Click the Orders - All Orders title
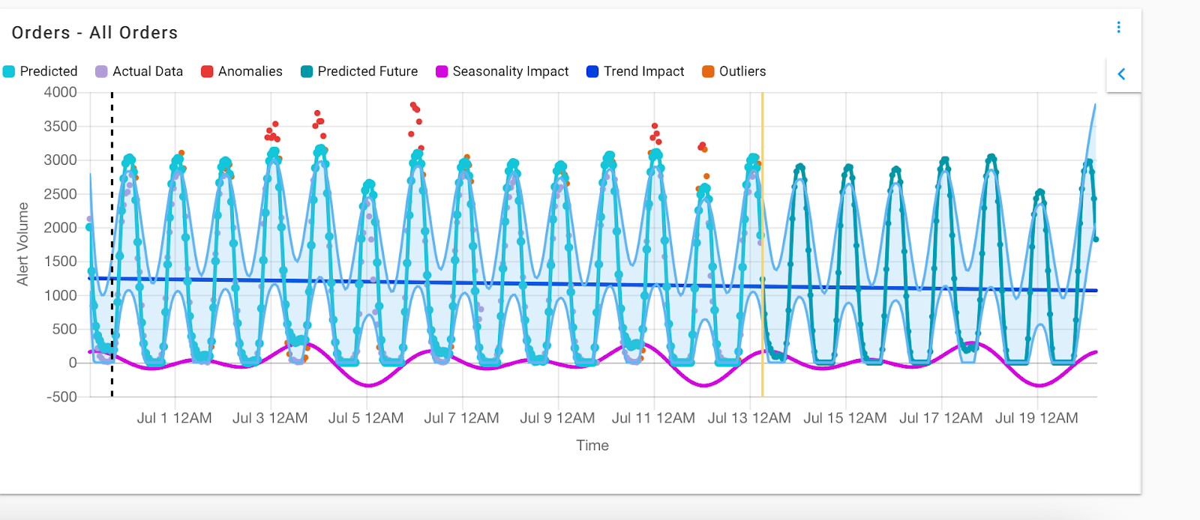Screen dimensions: 1200x520 point(95,32)
